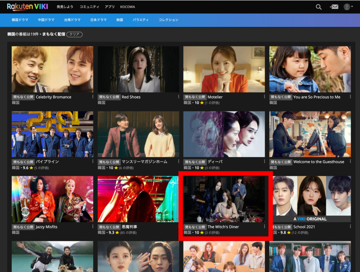Open the search magnifier icon
Viewport: 360px width, 272px height.
pyautogui.click(x=319, y=7)
